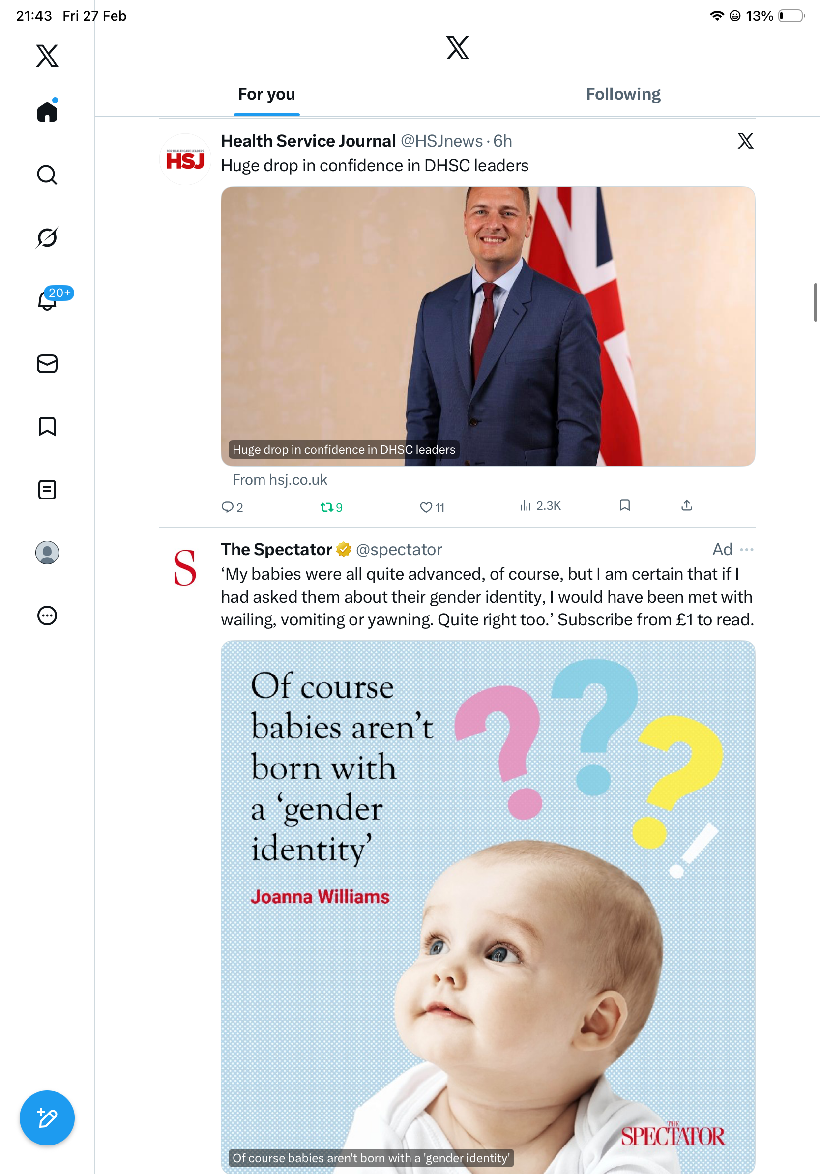Open the @spectator profile handle
Viewport: 820px width, 1174px height.
(x=399, y=549)
